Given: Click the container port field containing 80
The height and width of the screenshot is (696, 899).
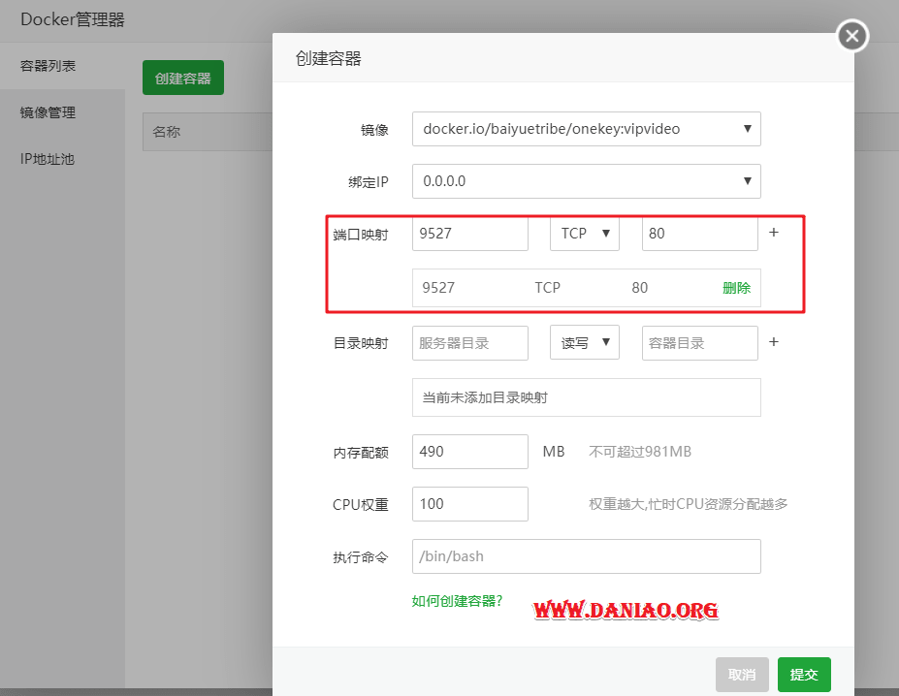Looking at the screenshot, I should [x=699, y=234].
